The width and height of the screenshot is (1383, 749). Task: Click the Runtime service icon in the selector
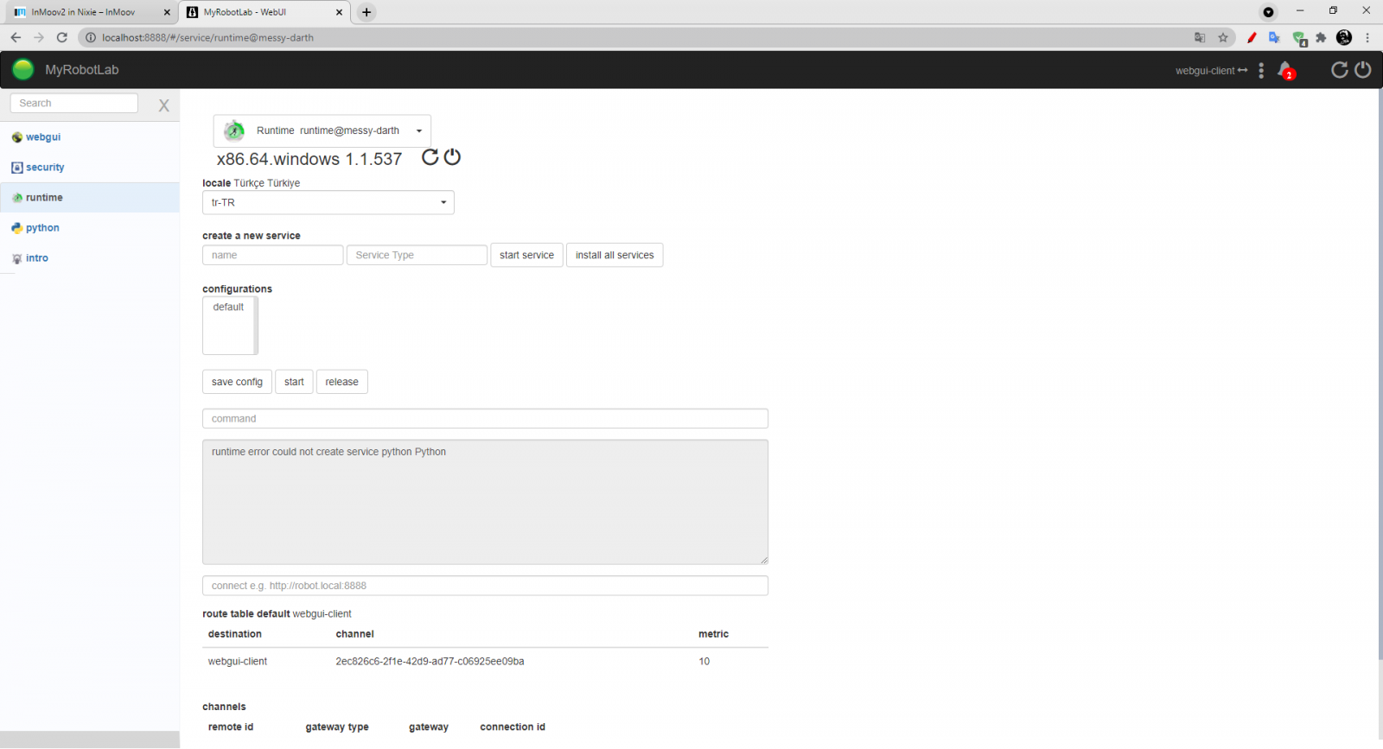click(x=234, y=130)
